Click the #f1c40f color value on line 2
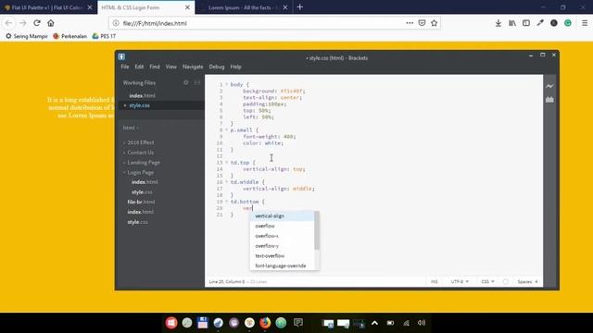 (x=293, y=91)
